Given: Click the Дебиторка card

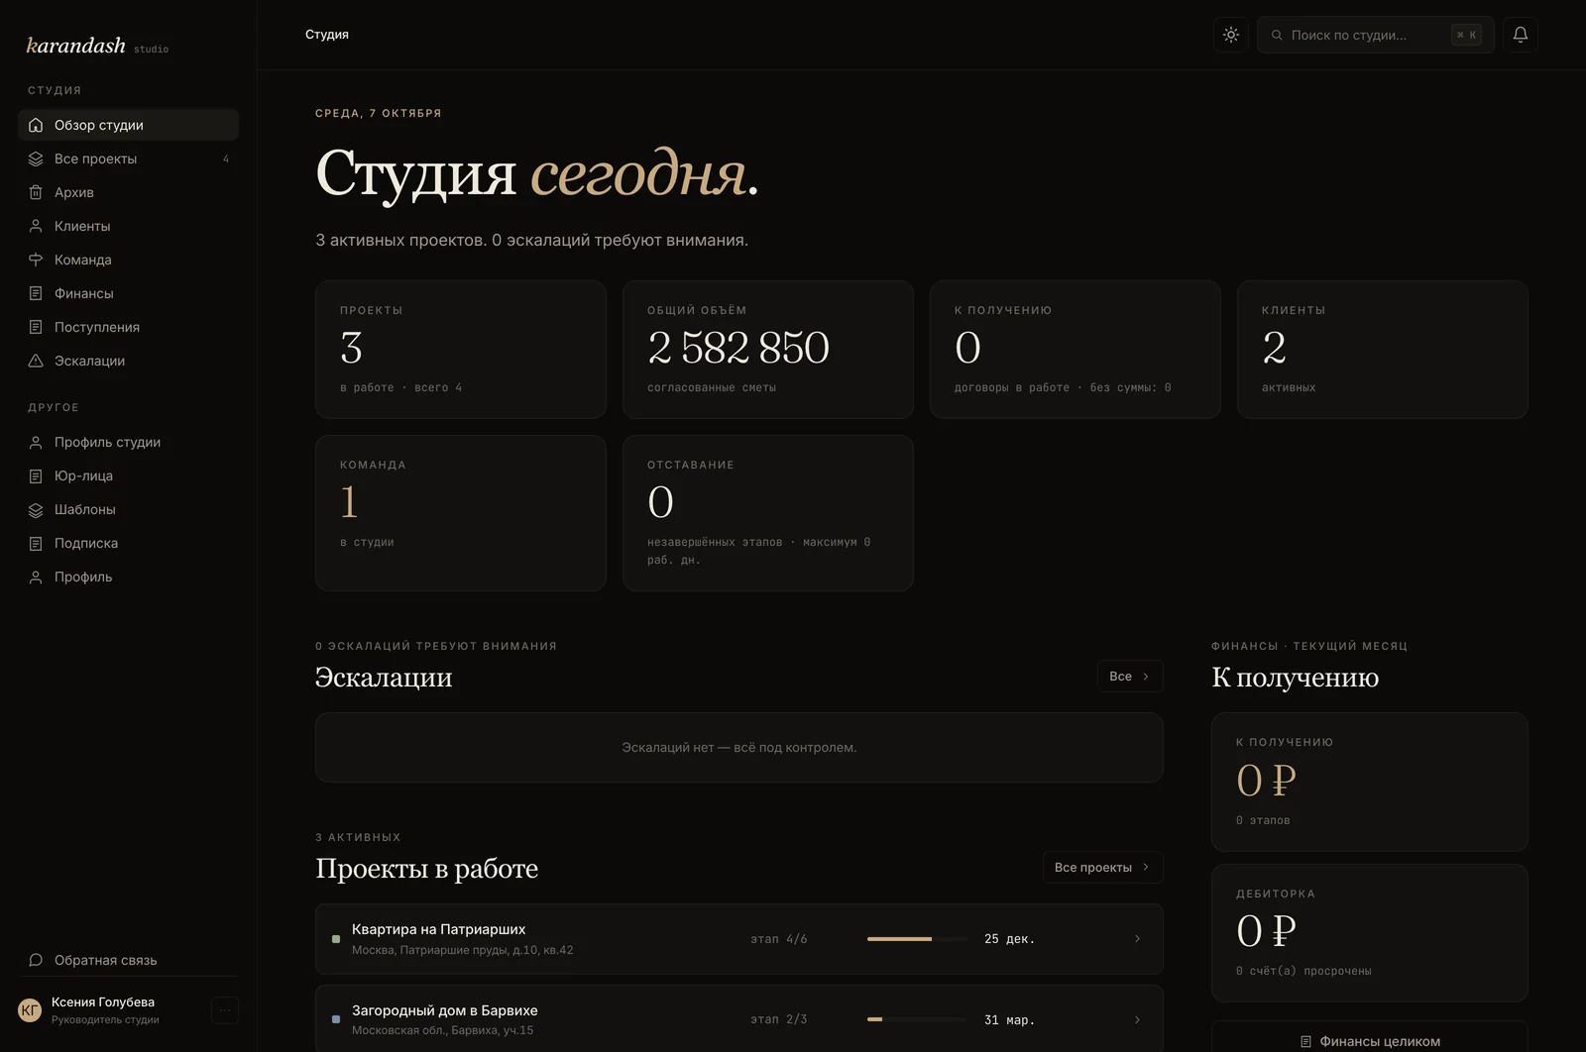Looking at the screenshot, I should tap(1370, 932).
